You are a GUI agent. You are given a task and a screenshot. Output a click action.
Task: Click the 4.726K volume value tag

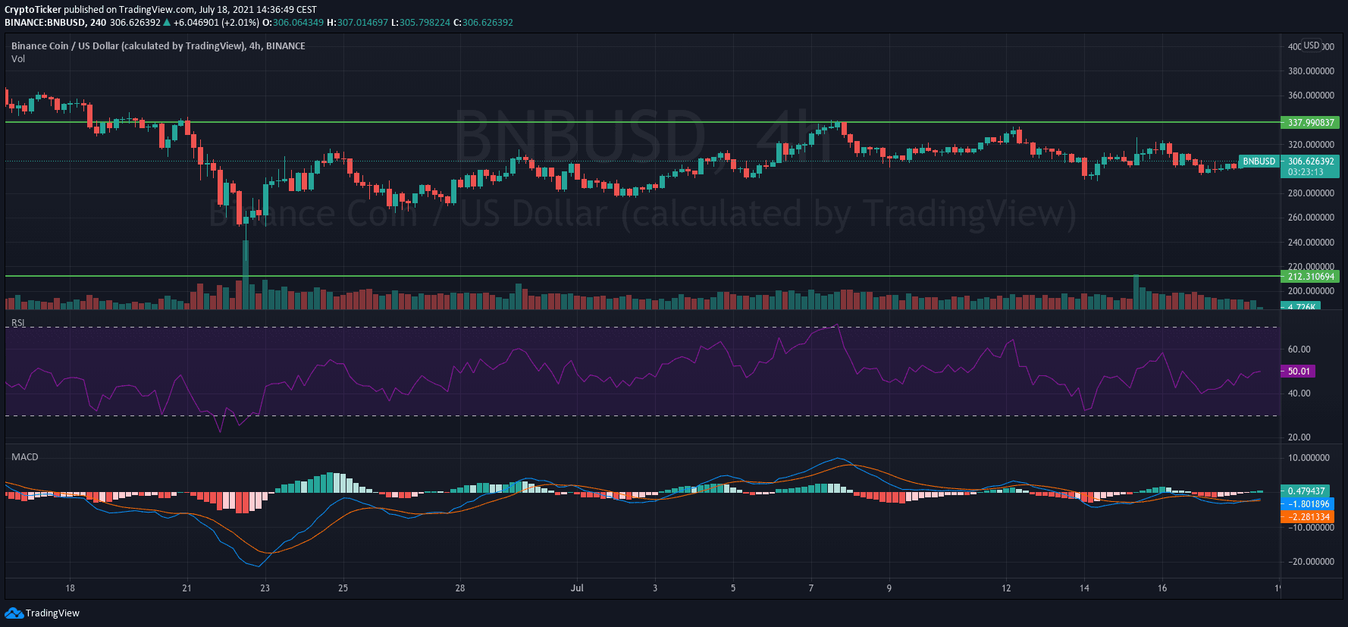pos(1301,307)
